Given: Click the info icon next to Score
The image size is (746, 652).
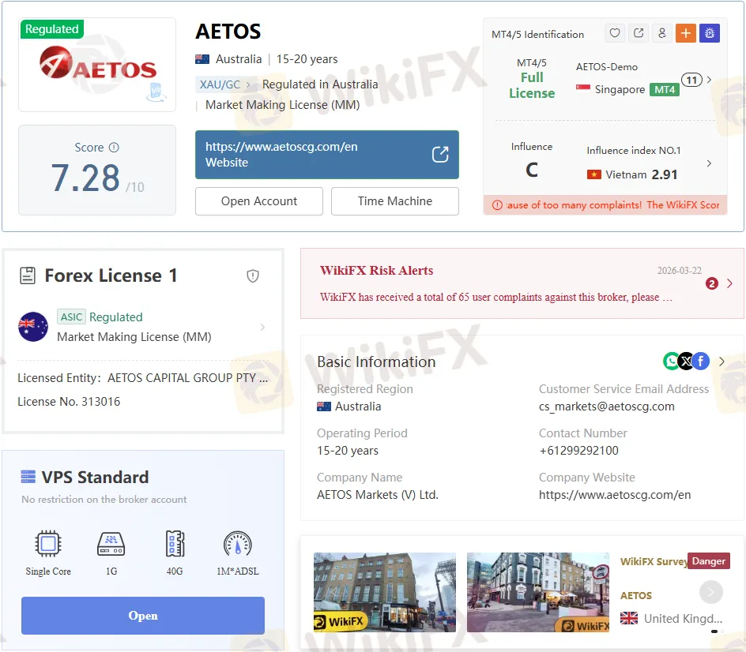Looking at the screenshot, I should [x=114, y=148].
